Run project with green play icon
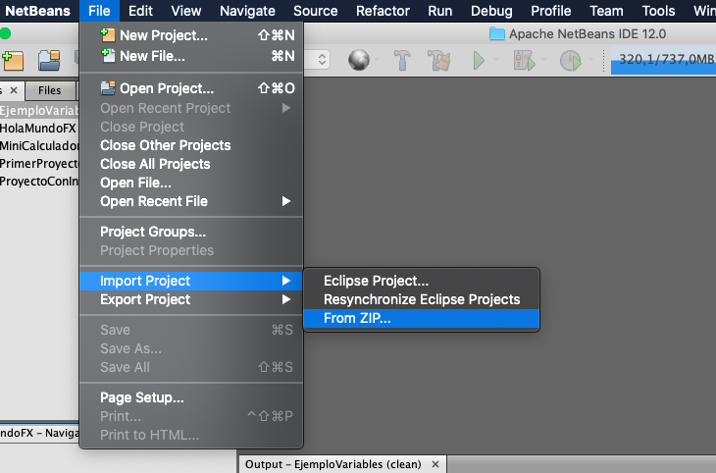The image size is (716, 473). [x=479, y=60]
